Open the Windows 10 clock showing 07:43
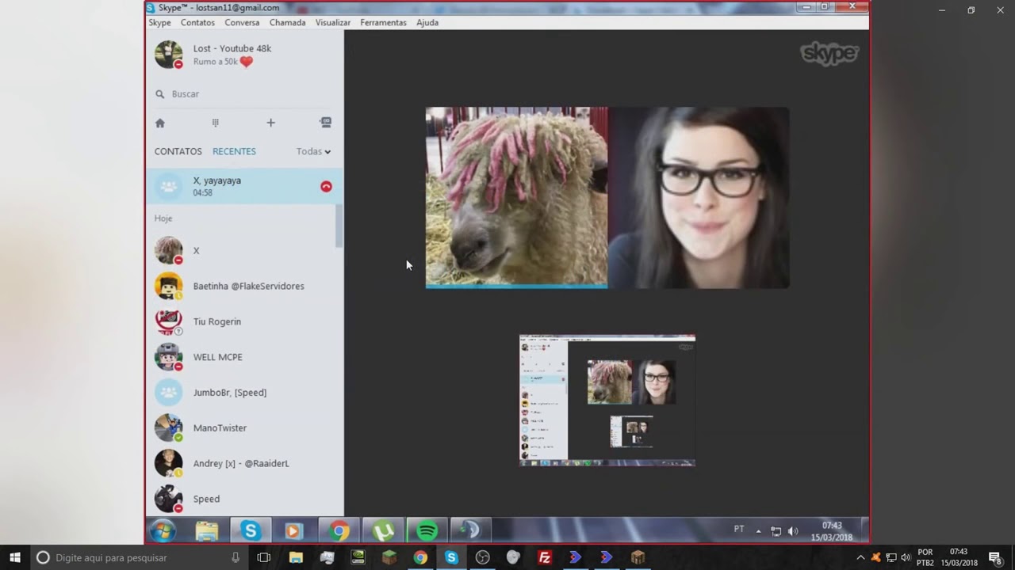 [x=959, y=557]
